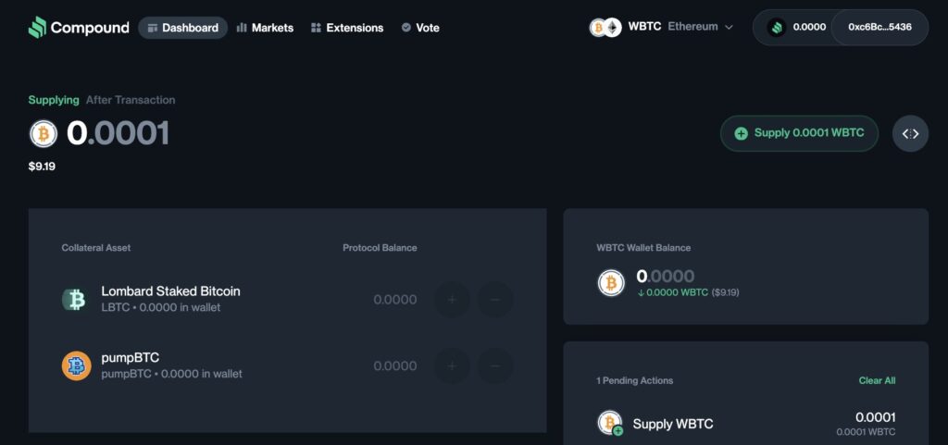Go to the Markets tab
The image size is (948, 445).
pyautogui.click(x=265, y=28)
